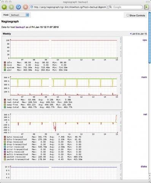
Task: Click the idle legend color swatch
Action: pos(5,63)
